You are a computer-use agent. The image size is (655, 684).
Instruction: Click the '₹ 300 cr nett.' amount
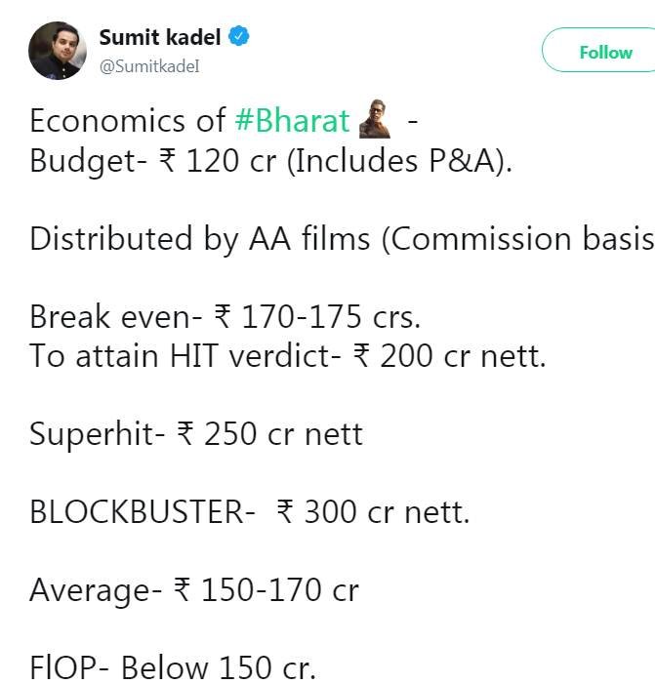(x=373, y=512)
